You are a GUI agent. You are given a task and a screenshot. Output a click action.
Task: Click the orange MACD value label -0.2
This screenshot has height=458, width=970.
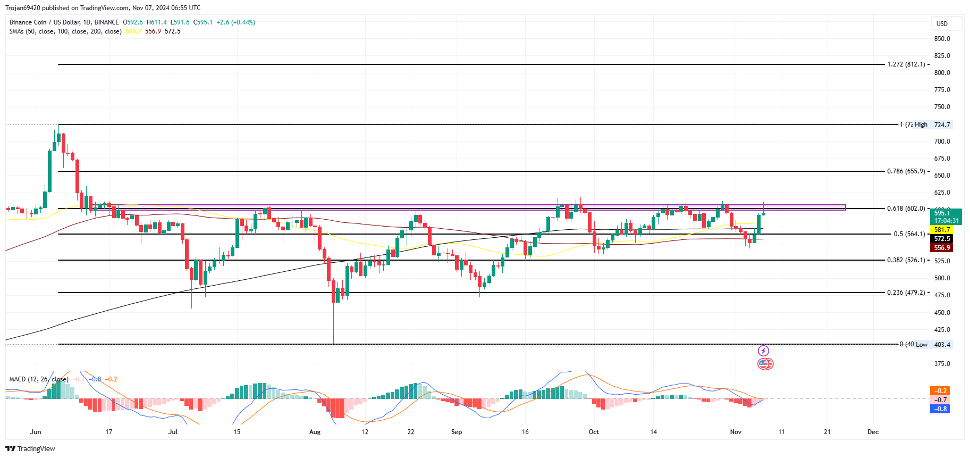point(940,391)
